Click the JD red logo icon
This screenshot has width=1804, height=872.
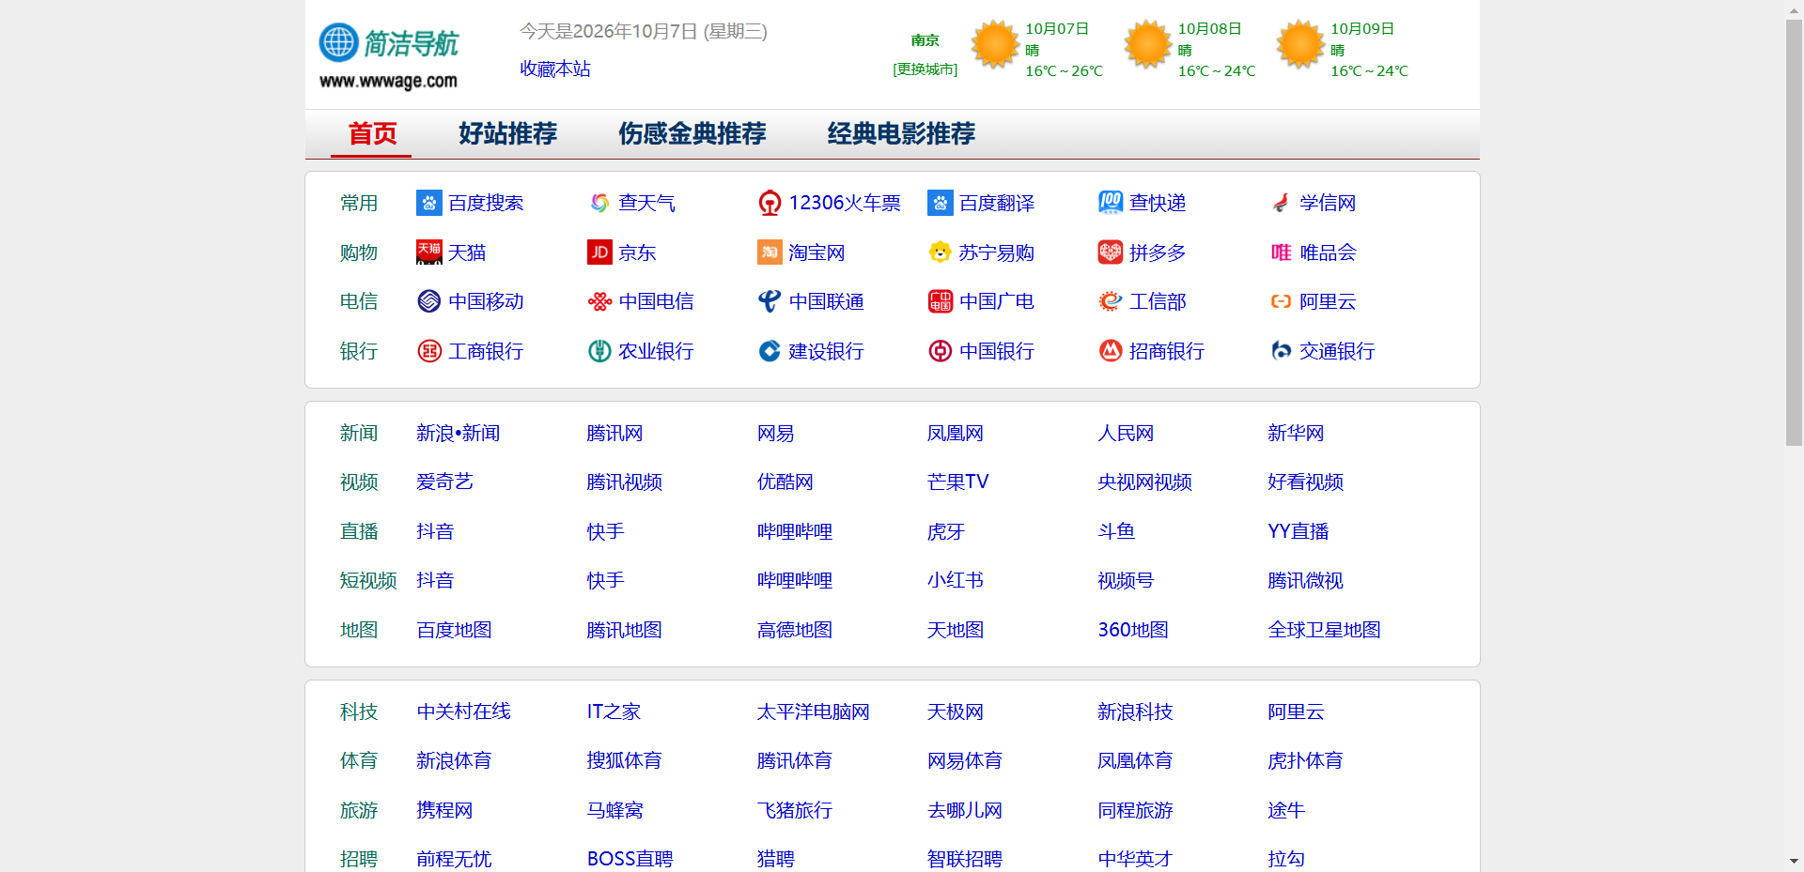(x=599, y=252)
